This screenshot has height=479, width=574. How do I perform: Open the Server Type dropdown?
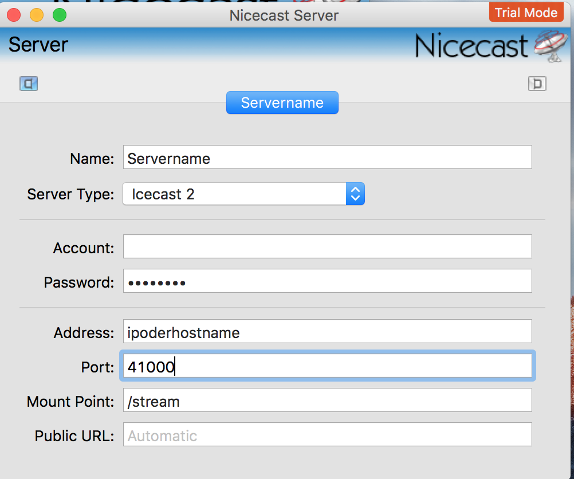pyautogui.click(x=243, y=194)
